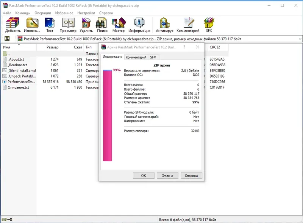Screen dimensions: 303x223
Task: Click the CRC32 value 710DC936
Action: click(x=217, y=82)
